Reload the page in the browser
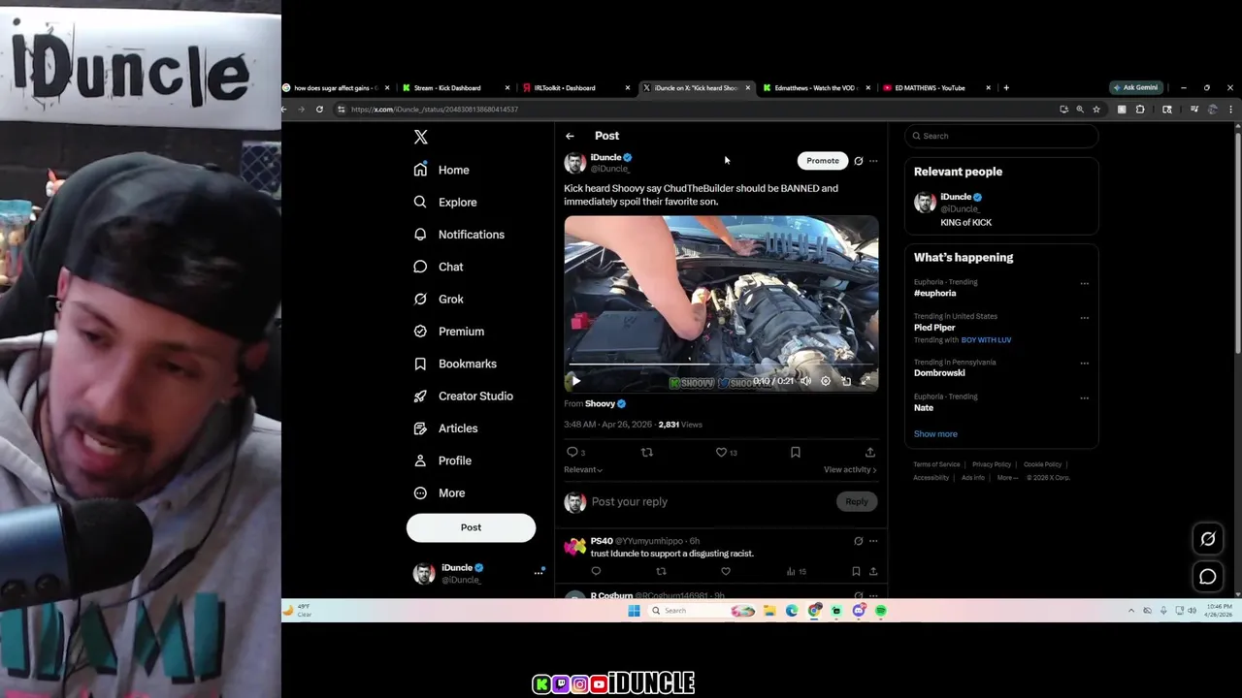 click(x=319, y=110)
